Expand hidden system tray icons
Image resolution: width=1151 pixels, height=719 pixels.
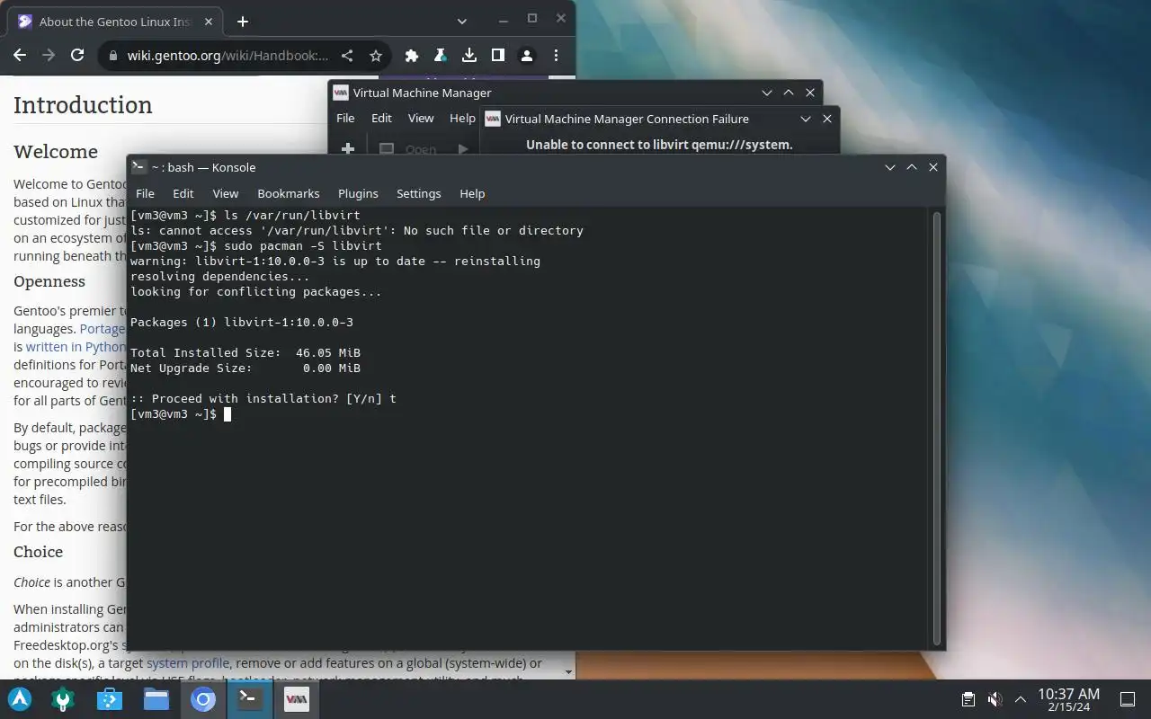pyautogui.click(x=1021, y=699)
